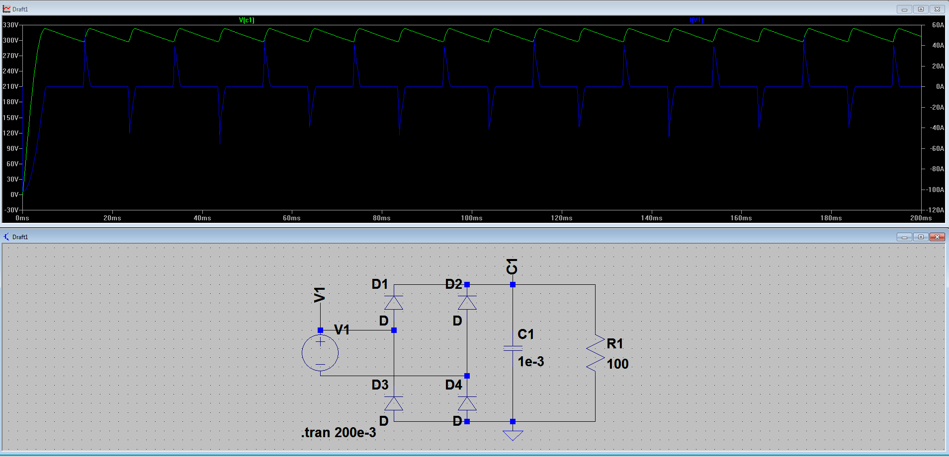The height and width of the screenshot is (457, 949).
Task: Click the -120A current axis label
Action: pos(935,210)
